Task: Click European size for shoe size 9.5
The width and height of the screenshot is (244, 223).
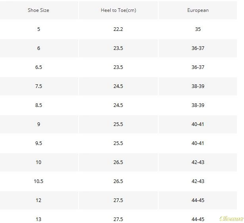Action: pyautogui.click(x=198, y=143)
